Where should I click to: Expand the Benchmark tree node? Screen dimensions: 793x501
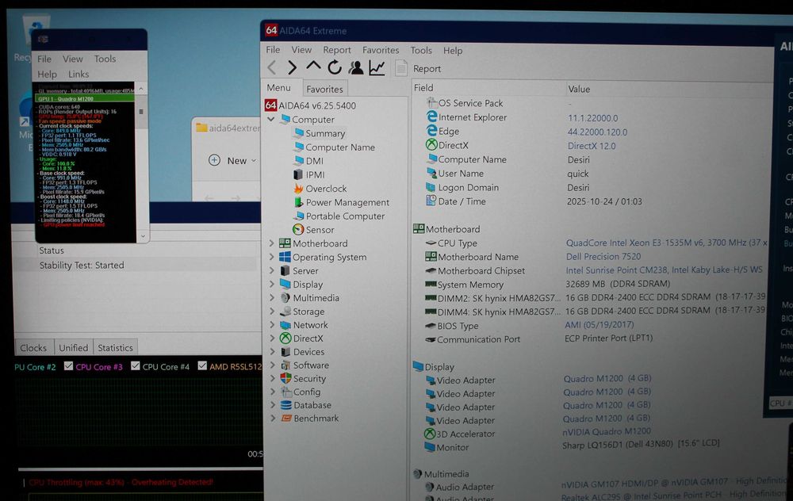273,418
